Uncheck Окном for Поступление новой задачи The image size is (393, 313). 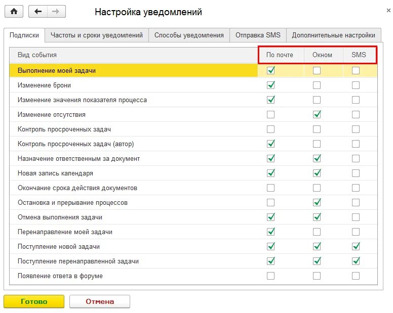point(317,246)
